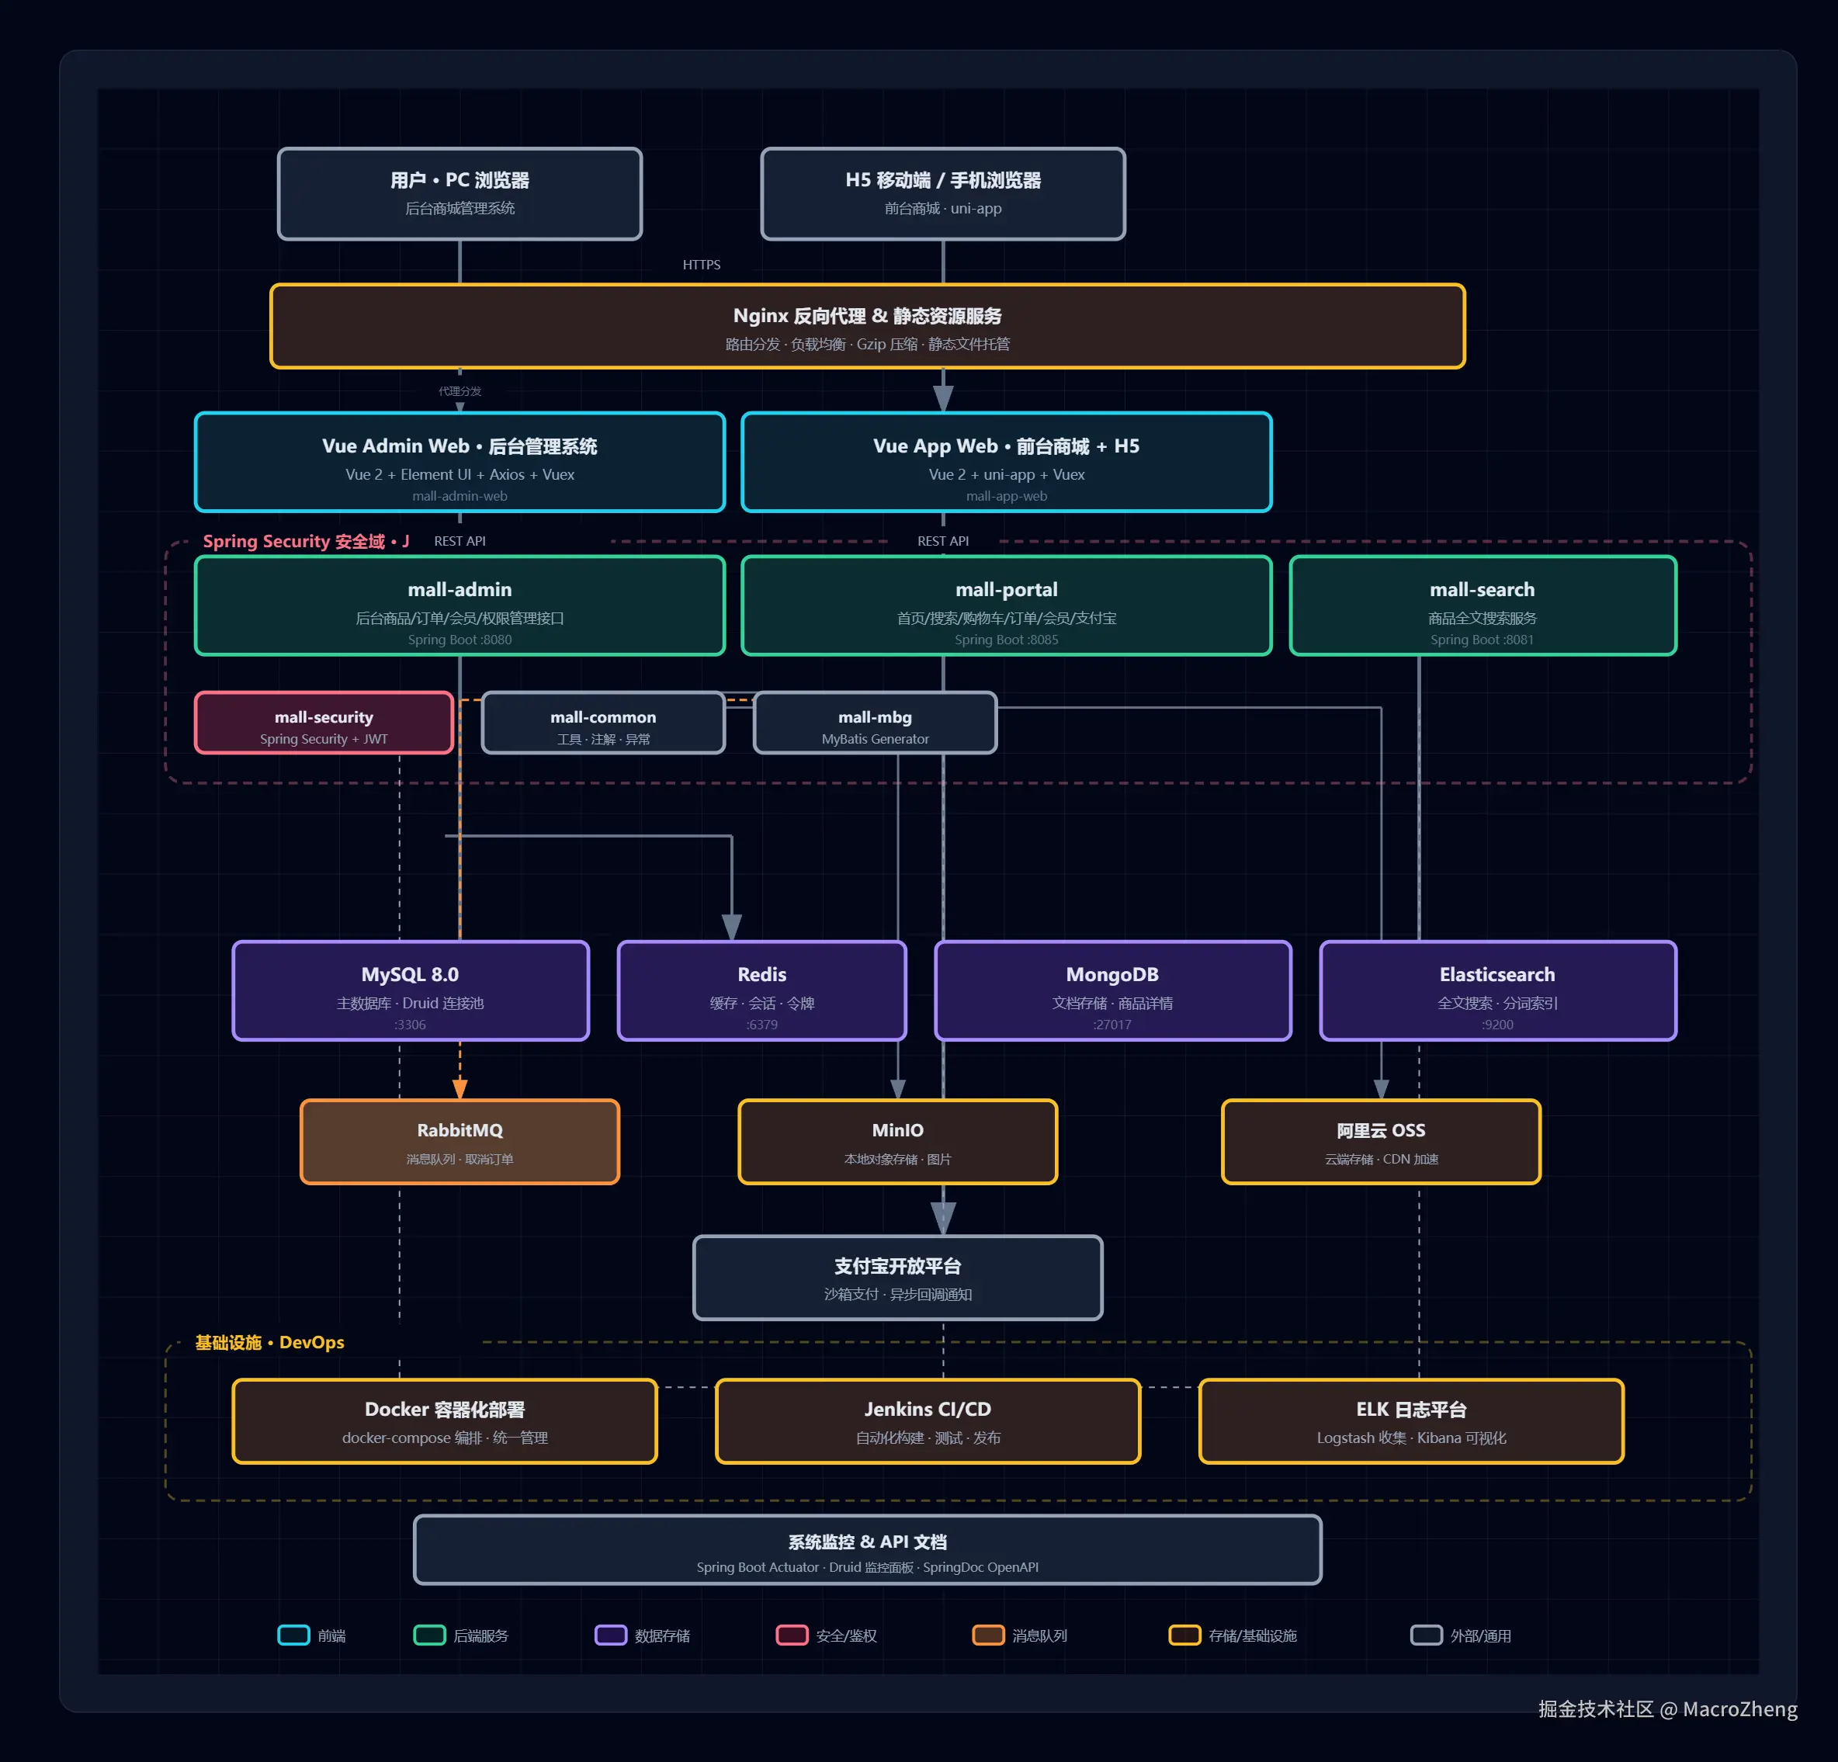Click the red 安全/鉴权 legend swatch
Image resolution: width=1838 pixels, height=1762 pixels.
pos(792,1635)
